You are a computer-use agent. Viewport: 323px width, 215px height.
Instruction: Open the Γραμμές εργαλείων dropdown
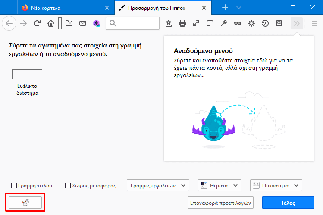pyautogui.click(x=158, y=185)
